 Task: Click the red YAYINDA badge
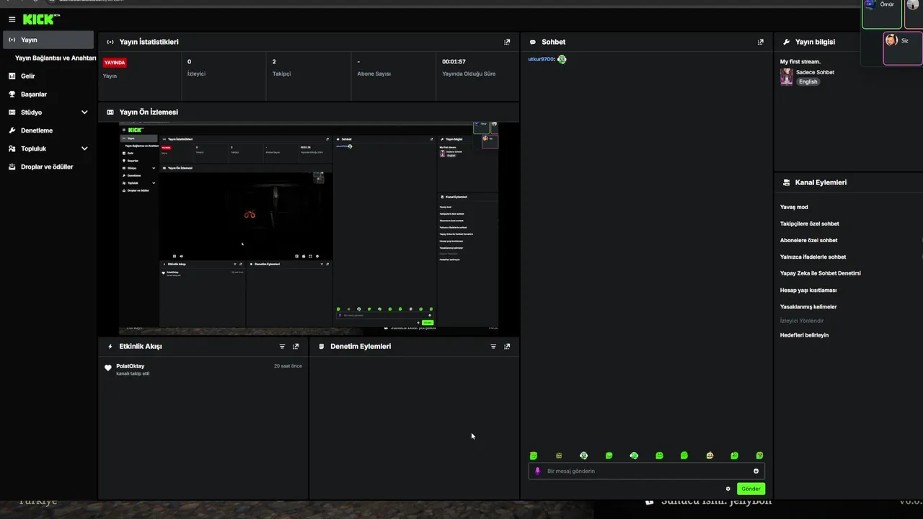pos(115,63)
